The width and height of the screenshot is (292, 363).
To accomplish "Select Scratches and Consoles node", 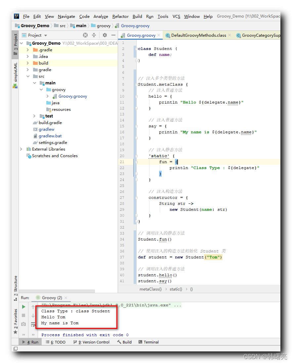I will [x=55, y=156].
